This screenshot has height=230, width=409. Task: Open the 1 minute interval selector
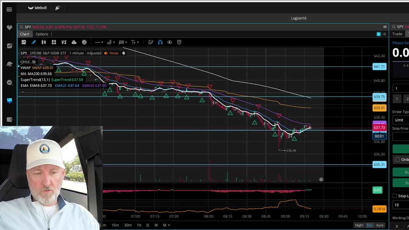[x=76, y=53]
